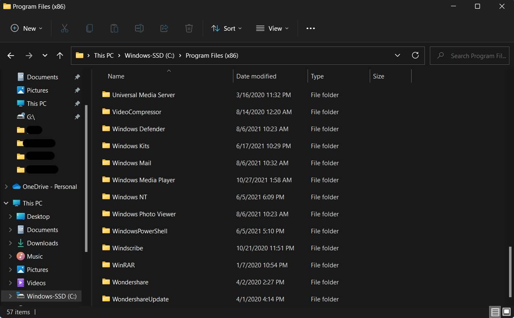This screenshot has width=514, height=318.
Task: Open the New item menu
Action: click(x=27, y=28)
